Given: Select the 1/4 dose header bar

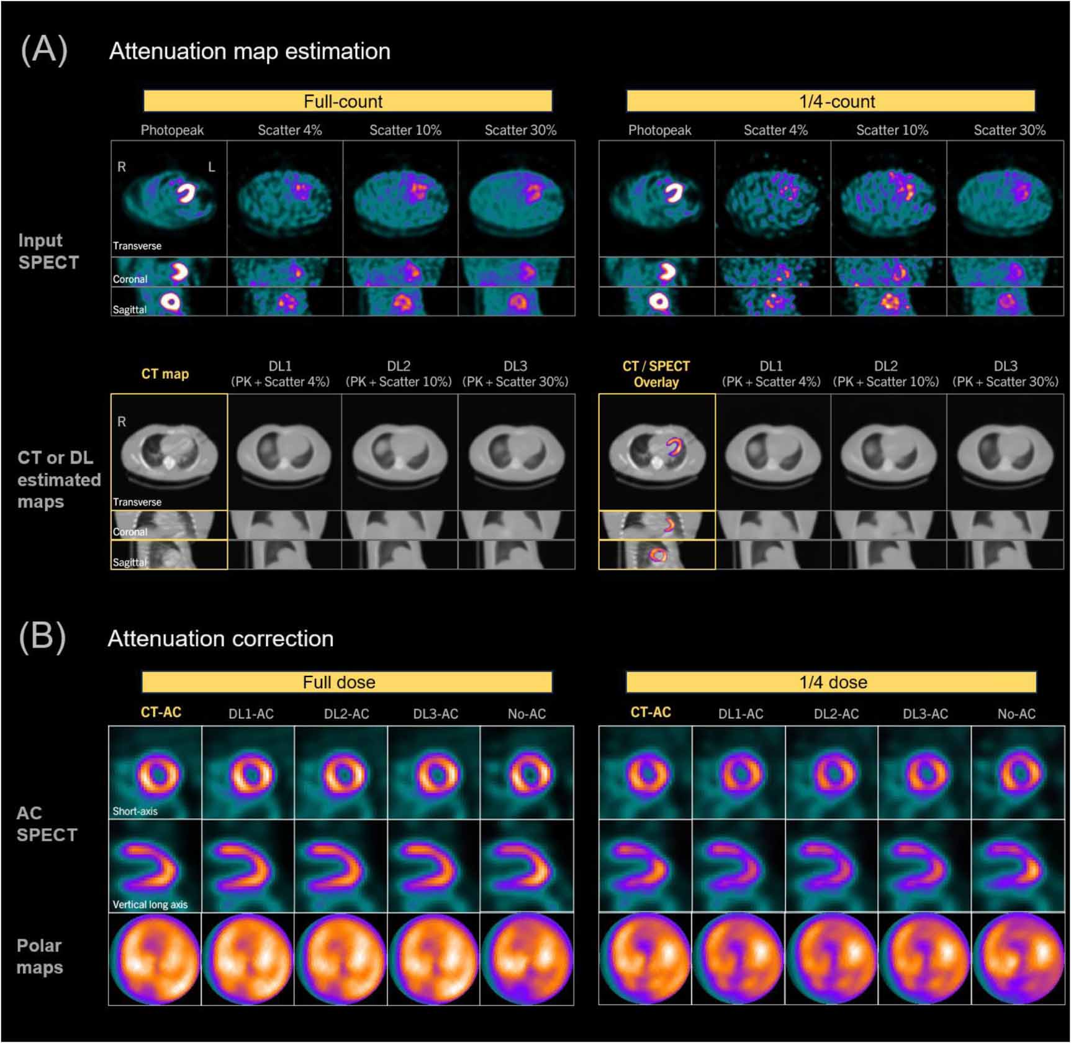Looking at the screenshot, I should [831, 681].
